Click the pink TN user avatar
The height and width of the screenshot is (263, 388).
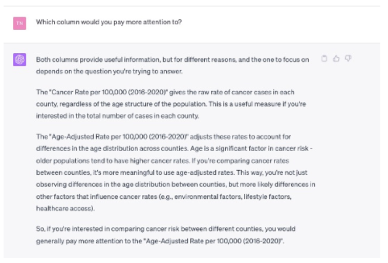click(x=20, y=23)
